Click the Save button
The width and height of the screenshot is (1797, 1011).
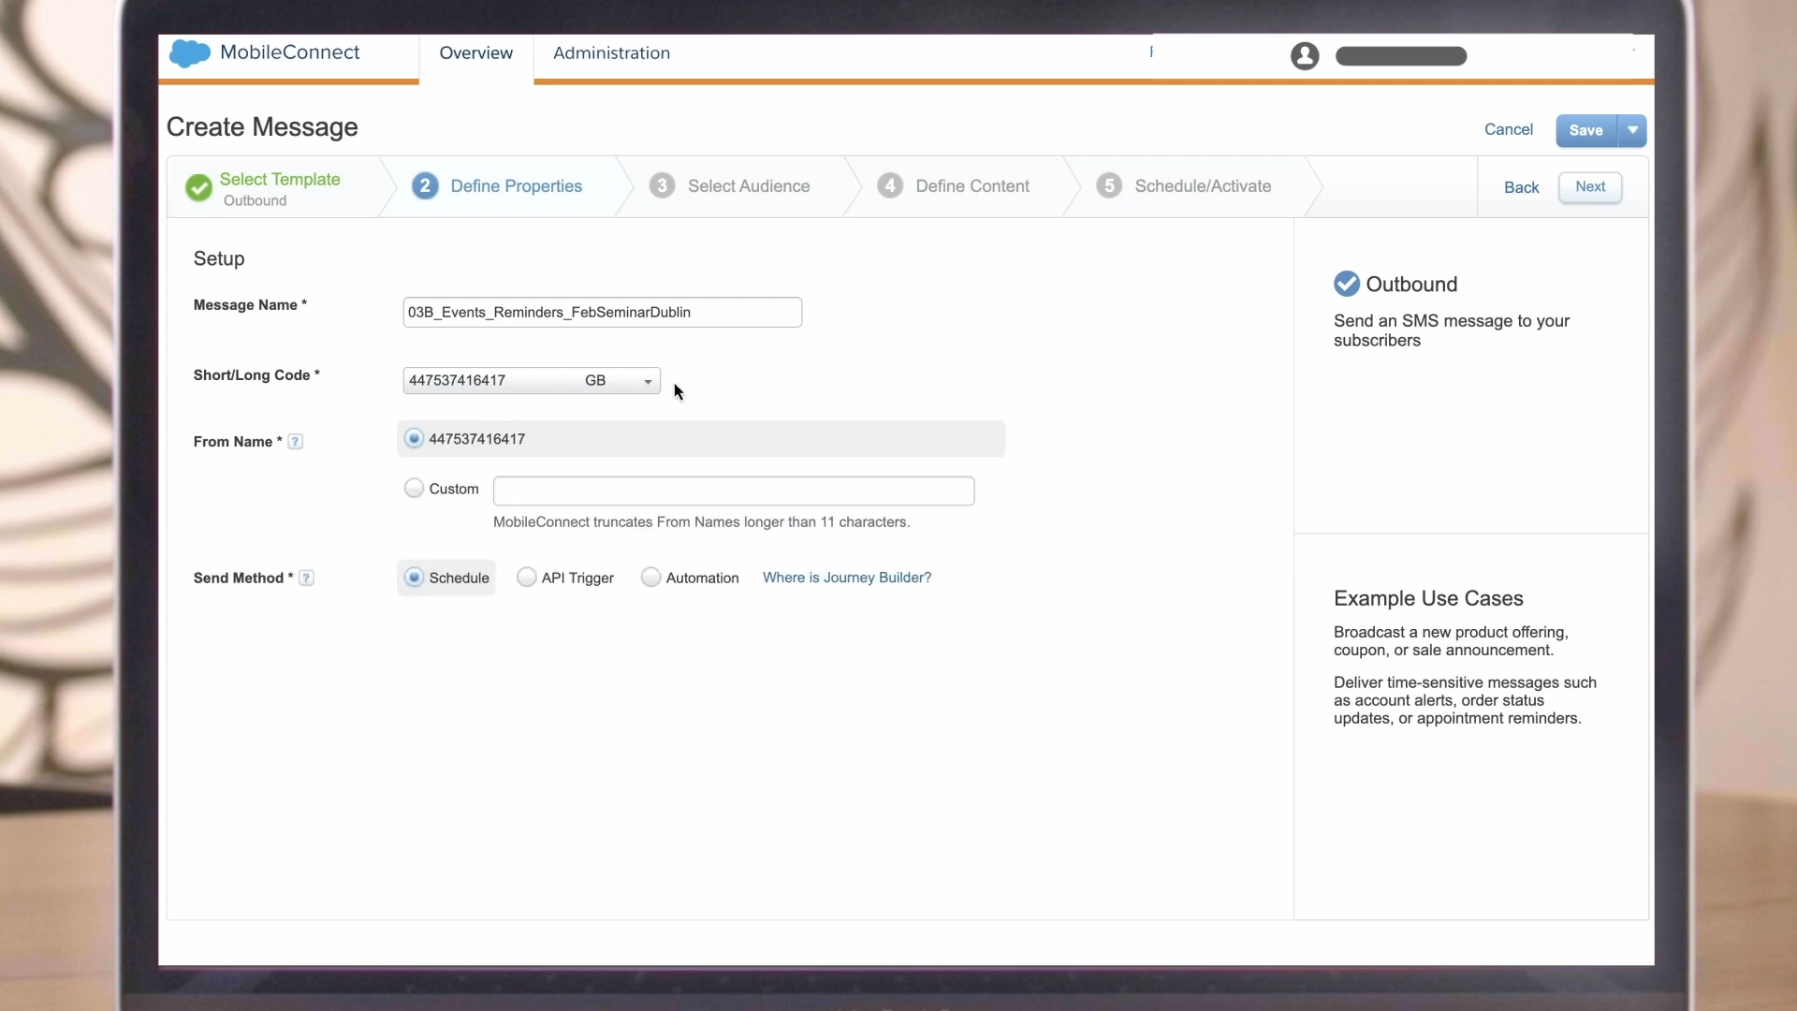tap(1586, 131)
